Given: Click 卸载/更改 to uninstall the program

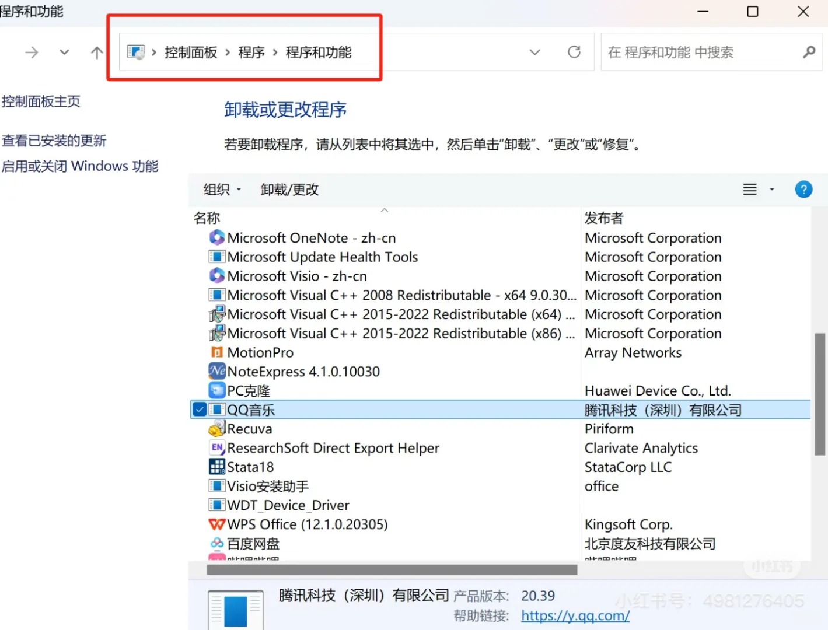Looking at the screenshot, I should tap(289, 189).
